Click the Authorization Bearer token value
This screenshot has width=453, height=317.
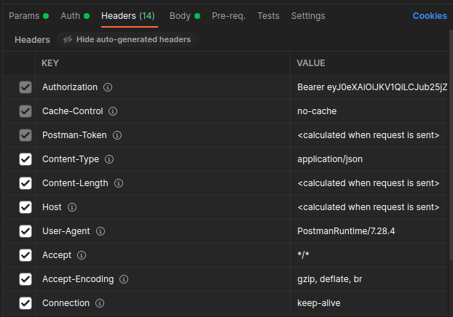(x=371, y=87)
